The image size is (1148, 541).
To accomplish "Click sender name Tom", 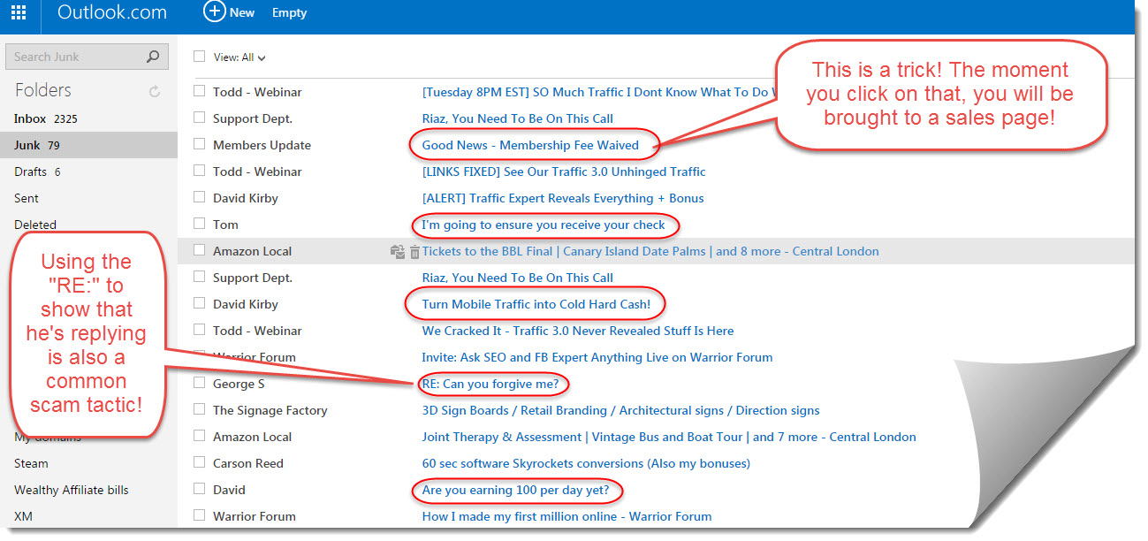I will coord(225,225).
